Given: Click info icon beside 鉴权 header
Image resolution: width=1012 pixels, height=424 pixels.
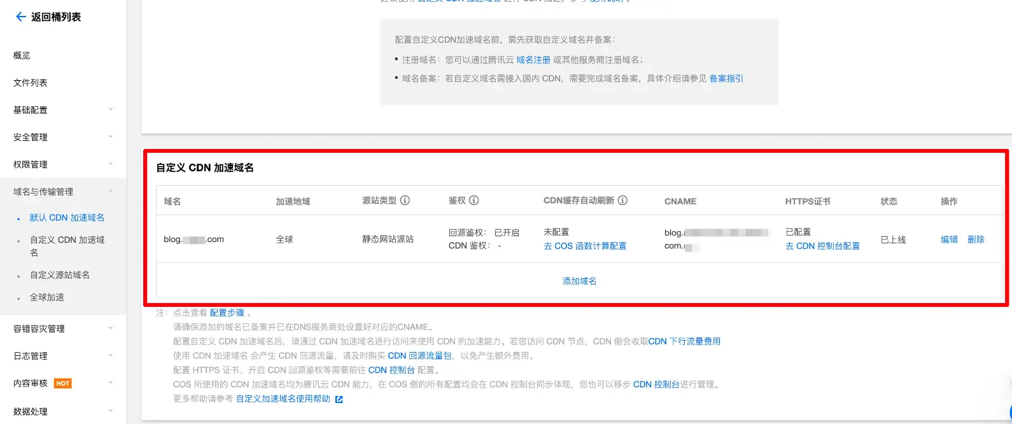Looking at the screenshot, I should click(x=474, y=201).
